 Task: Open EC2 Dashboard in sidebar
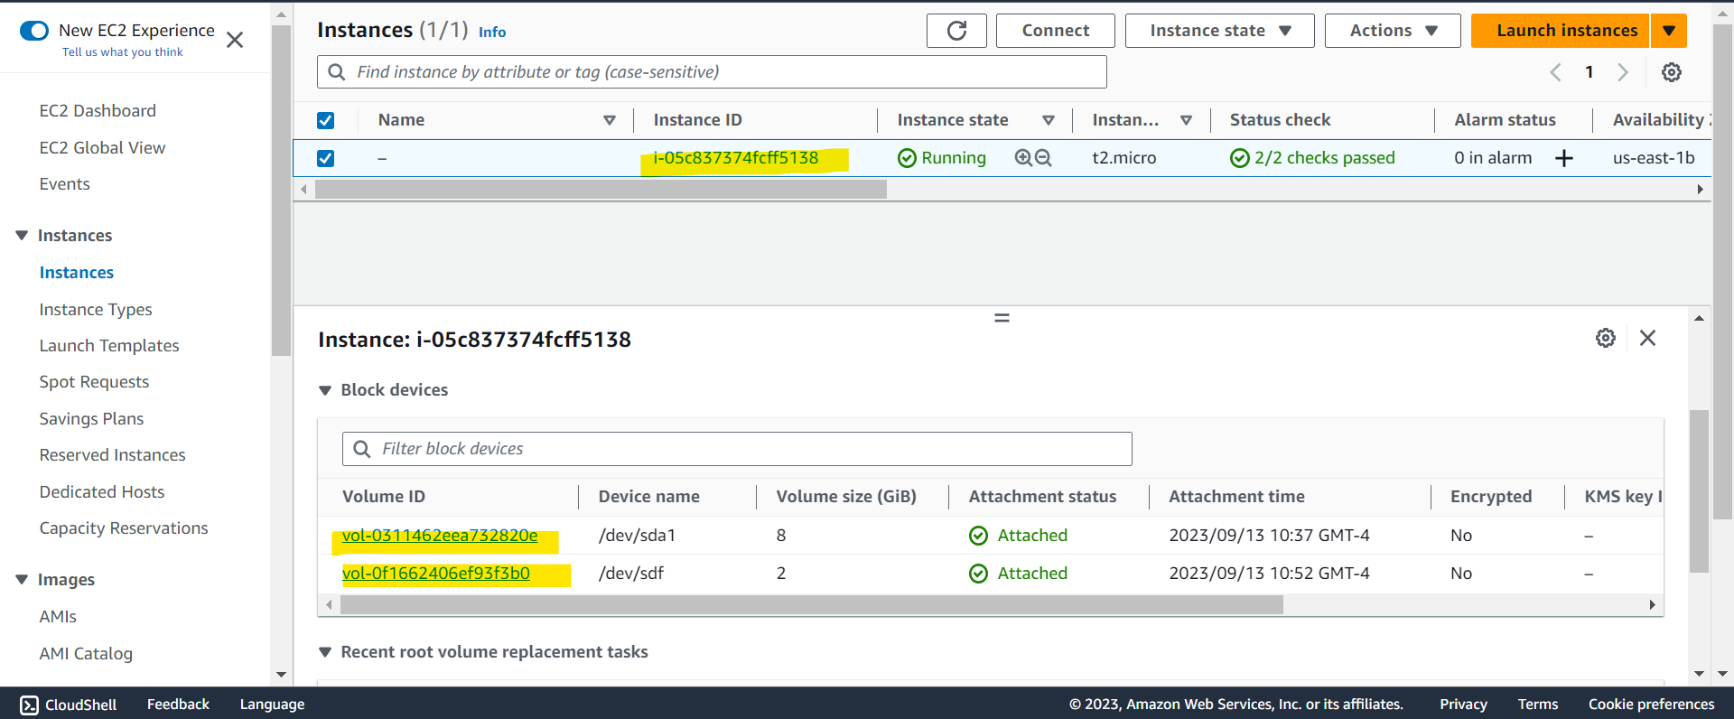tap(98, 111)
